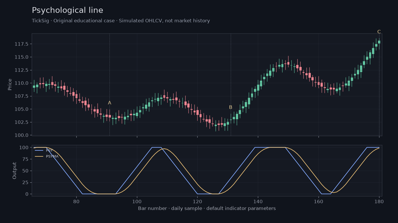Select the 0 tick on the Output axis
This screenshot has height=223, width=398.
coord(27,194)
